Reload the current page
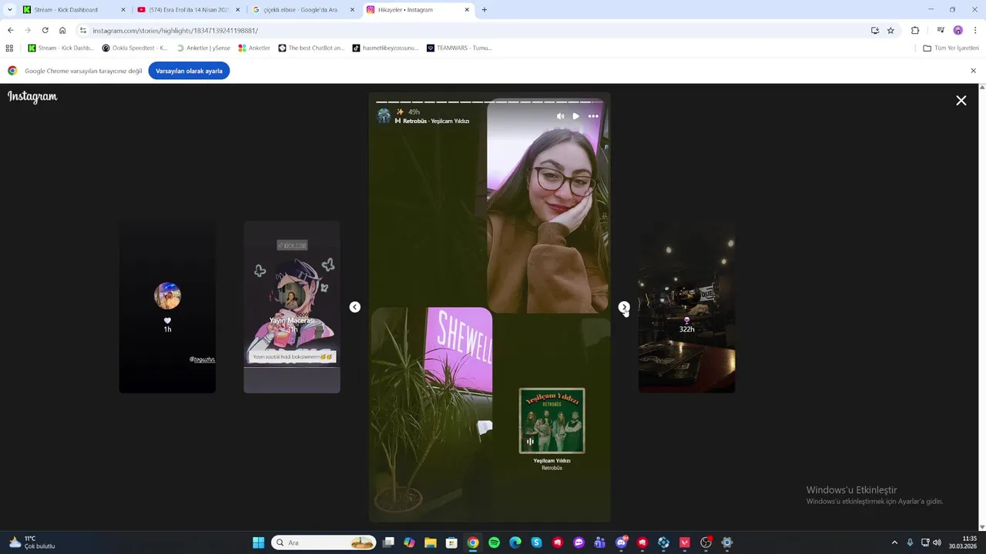 (x=45, y=31)
